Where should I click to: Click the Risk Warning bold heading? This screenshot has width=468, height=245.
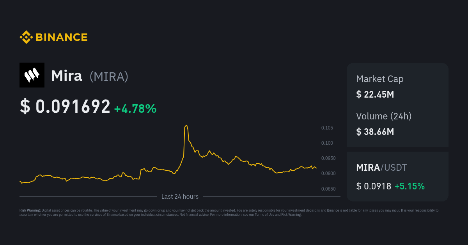30,210
